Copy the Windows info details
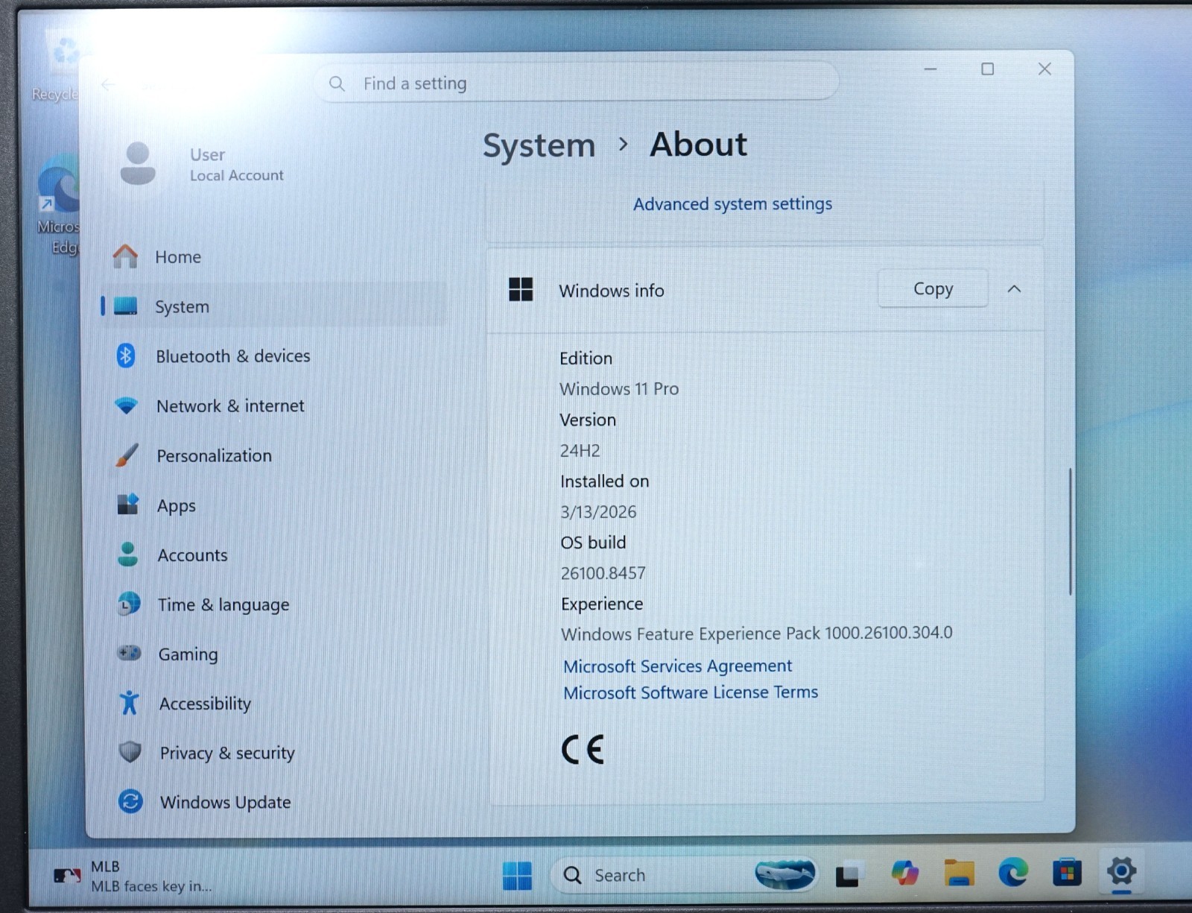Image resolution: width=1192 pixels, height=913 pixels. (933, 288)
